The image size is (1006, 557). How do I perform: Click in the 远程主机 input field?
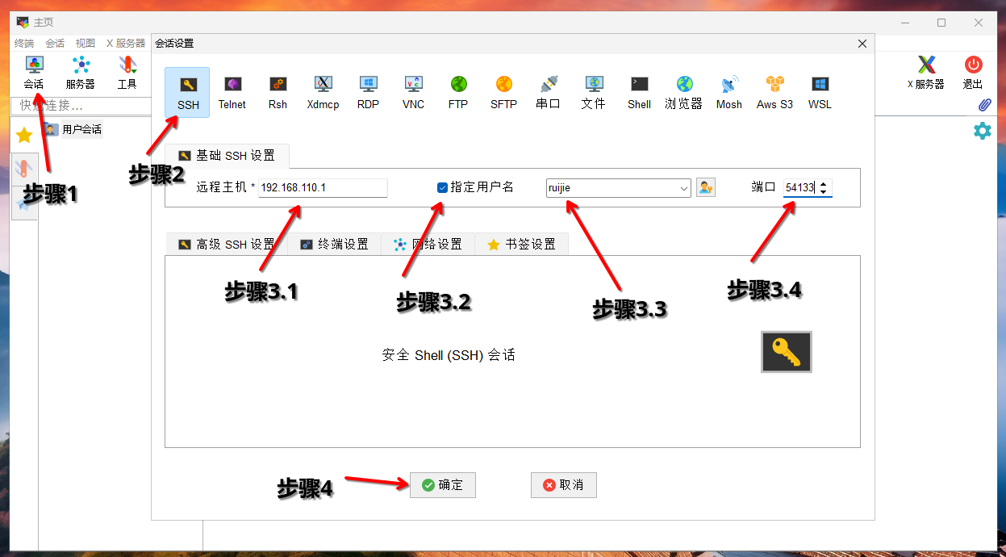[x=323, y=186]
